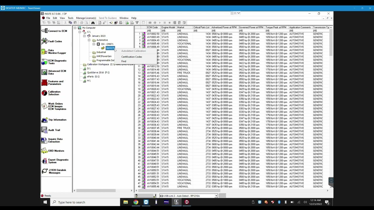Sort by Engine Model column header

[x=168, y=27]
